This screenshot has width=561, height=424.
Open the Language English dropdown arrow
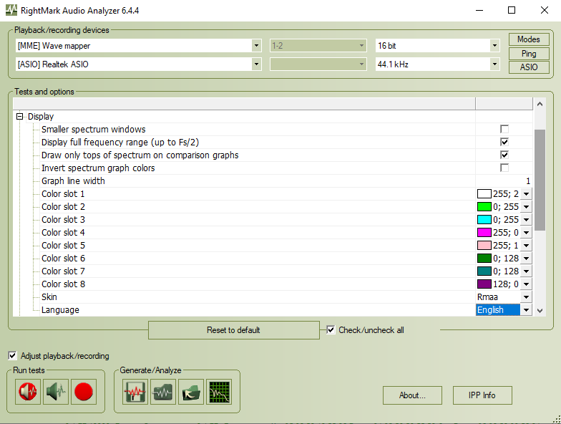(x=526, y=309)
